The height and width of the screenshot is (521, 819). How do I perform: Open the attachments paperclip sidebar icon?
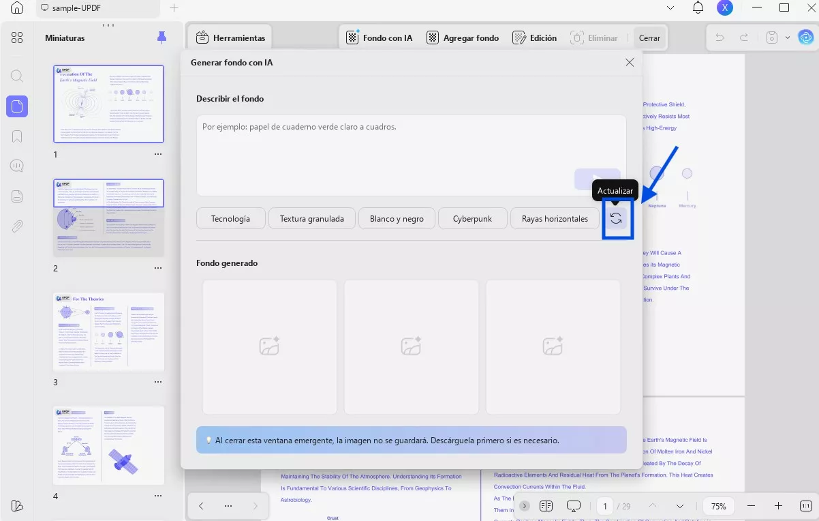click(17, 226)
